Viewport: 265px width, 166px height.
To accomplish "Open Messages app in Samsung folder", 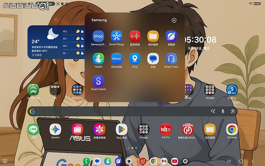I will 153,59.
